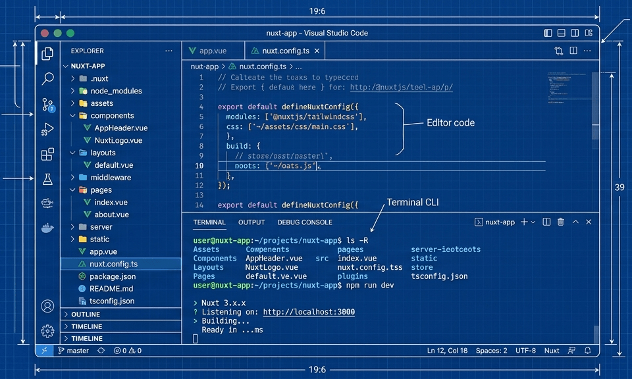Split the terminal pane
Image resolution: width=632 pixels, height=379 pixels.
coord(546,222)
